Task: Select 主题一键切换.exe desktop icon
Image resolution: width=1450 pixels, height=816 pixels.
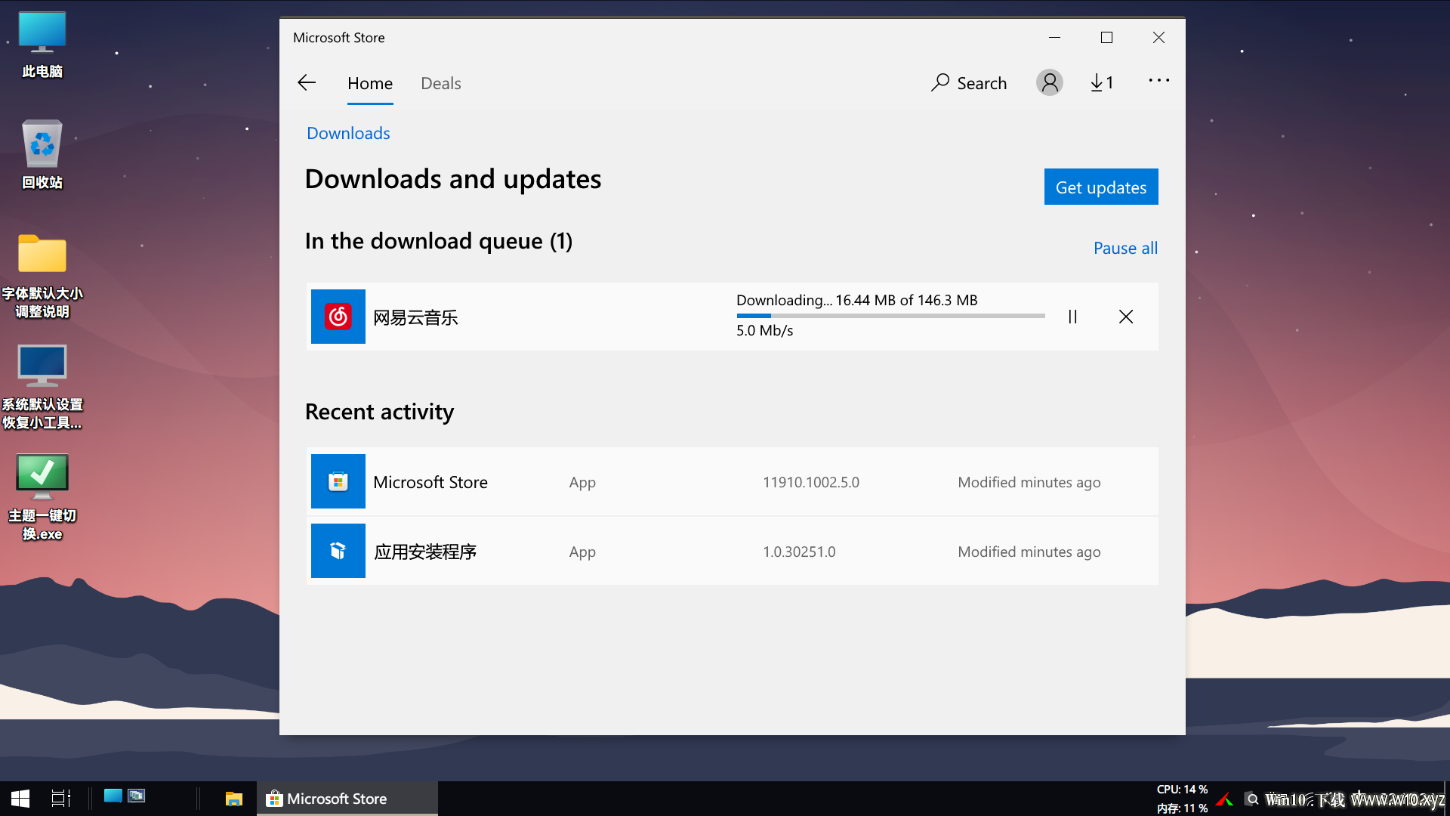Action: (42, 497)
